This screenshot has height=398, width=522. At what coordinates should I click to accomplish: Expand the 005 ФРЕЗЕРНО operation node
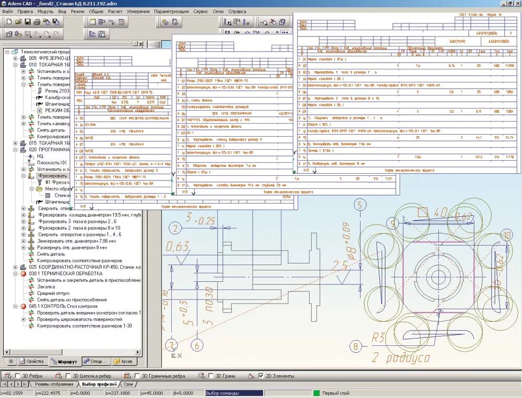(x=15, y=58)
